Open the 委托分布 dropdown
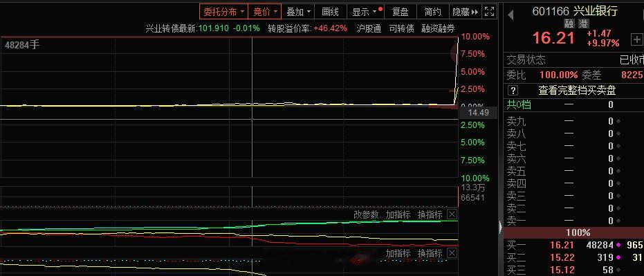 (224, 12)
